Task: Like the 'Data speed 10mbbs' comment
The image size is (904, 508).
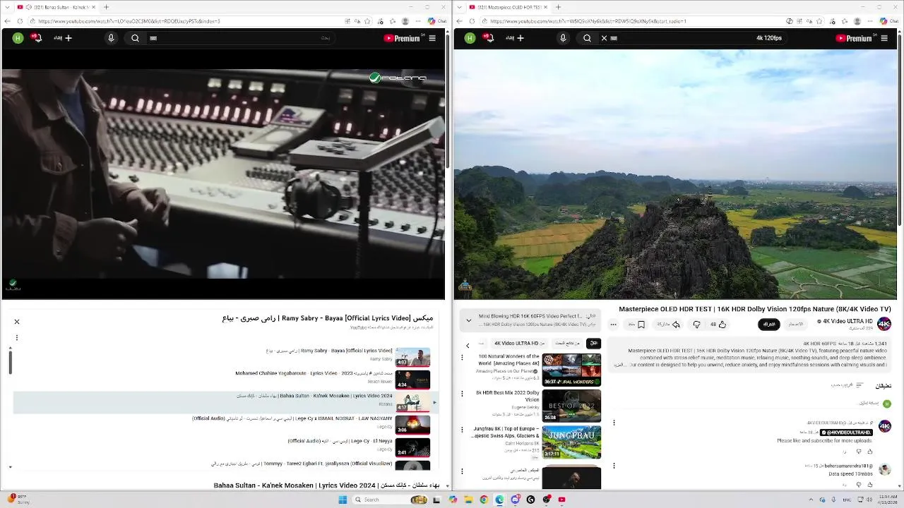Action: point(869,485)
